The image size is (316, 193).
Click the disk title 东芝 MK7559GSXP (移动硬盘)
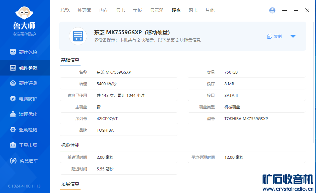[132, 32]
